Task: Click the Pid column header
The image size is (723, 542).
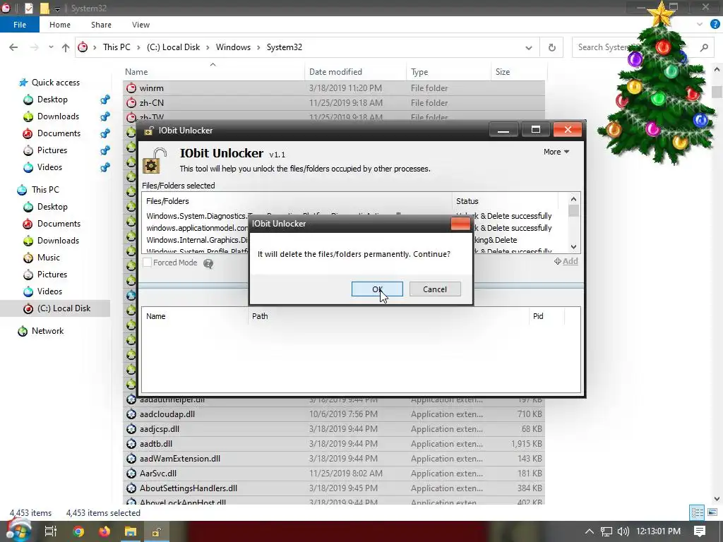Action: [538, 316]
